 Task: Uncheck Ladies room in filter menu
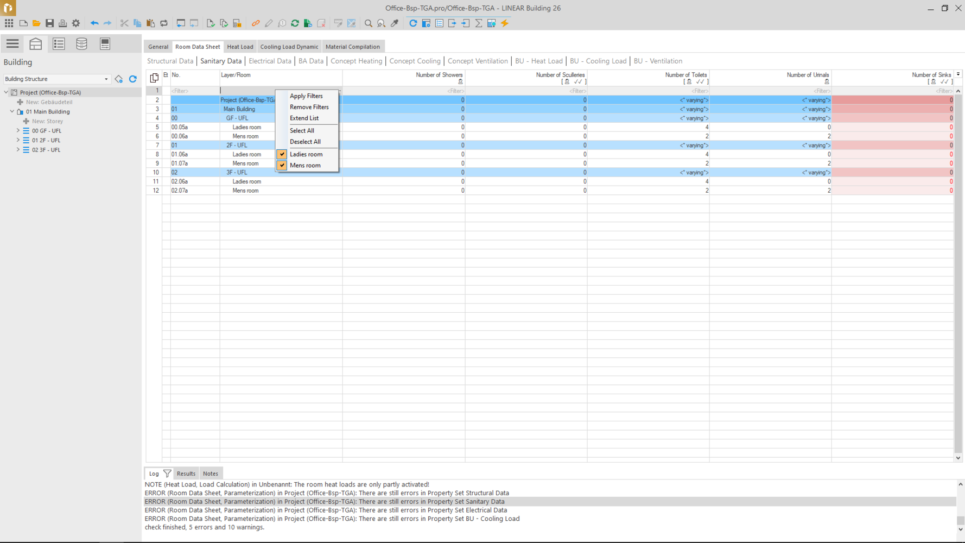click(x=282, y=154)
